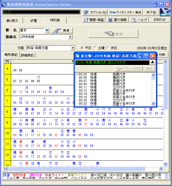Viewport: 172px width, 186px height.
Task: Switch to 略称表記 tab
Action: (11, 55)
